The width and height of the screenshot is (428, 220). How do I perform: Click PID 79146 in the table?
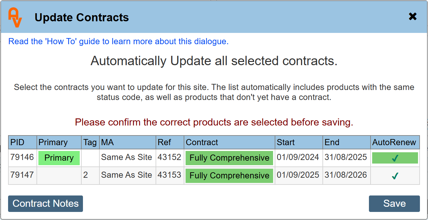22,157
